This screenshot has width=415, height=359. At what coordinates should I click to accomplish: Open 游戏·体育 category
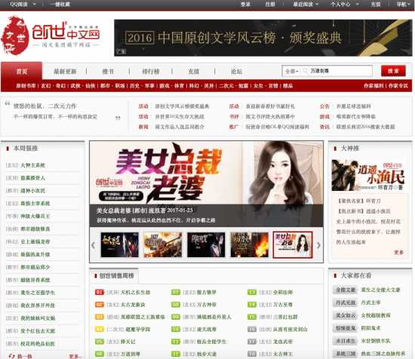171,86
